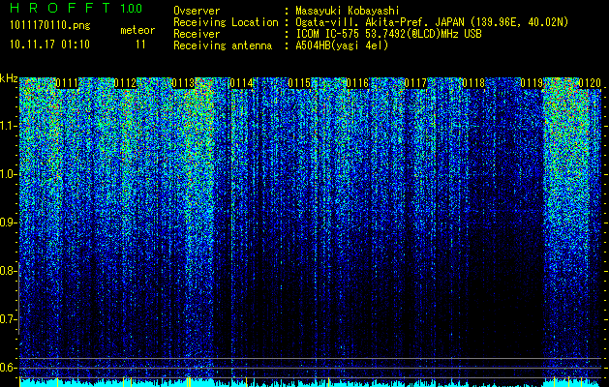Screen dimensions: 609x387
Task: Click the filename 1011170110.png
Action: 50,26
